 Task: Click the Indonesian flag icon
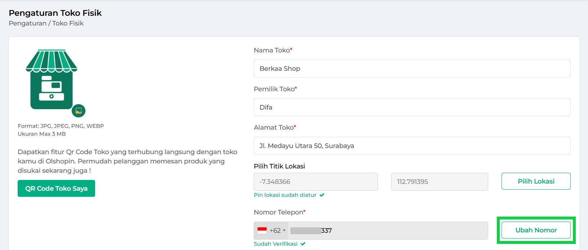coord(262,231)
